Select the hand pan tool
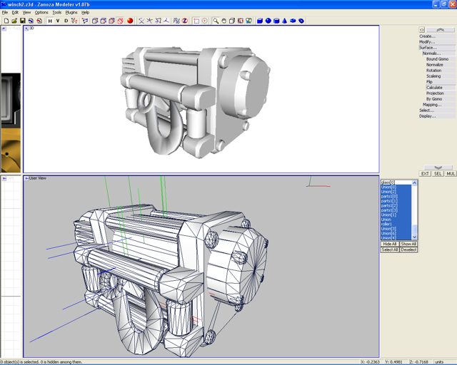The width and height of the screenshot is (457, 365). tap(224, 21)
